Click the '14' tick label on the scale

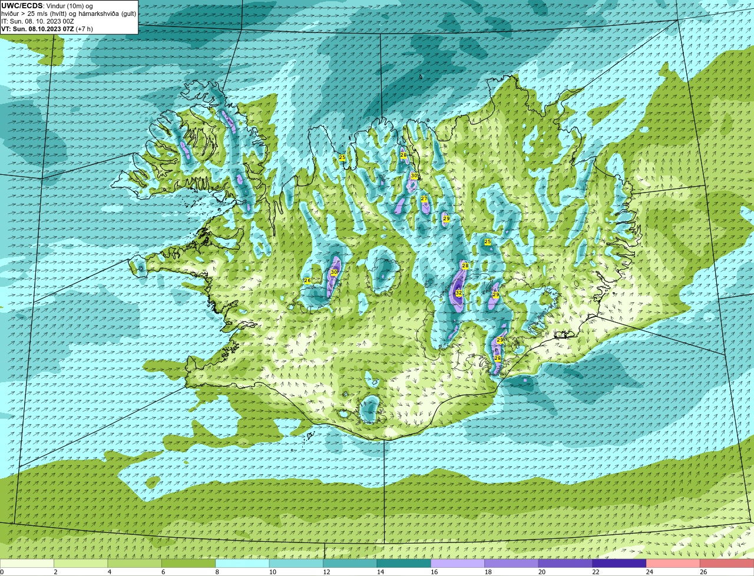coord(381,572)
